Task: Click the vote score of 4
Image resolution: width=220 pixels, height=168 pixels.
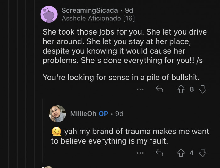Action: coord(192,153)
